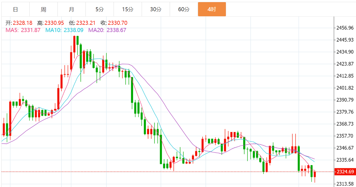The height and width of the screenshot is (187, 356).
Task: Click the 2456.96 price axis label
Action: tap(345, 28)
